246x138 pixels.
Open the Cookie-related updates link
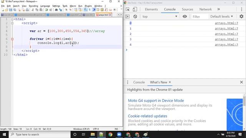(148, 116)
